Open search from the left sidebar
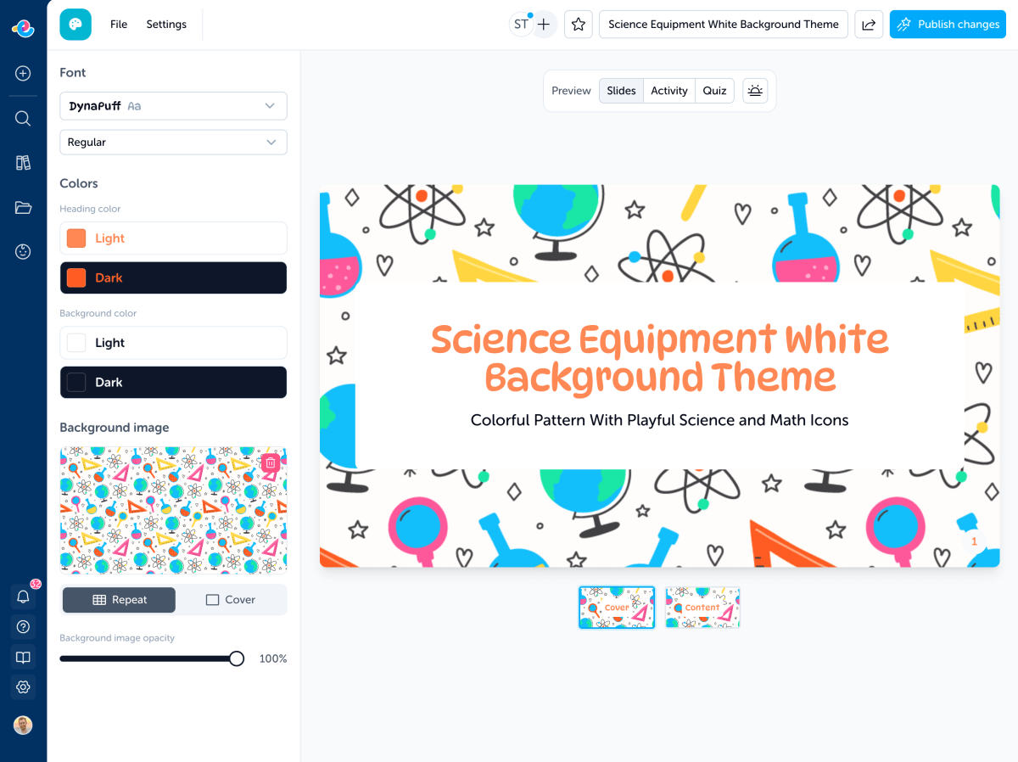Image resolution: width=1018 pixels, height=762 pixels. [x=23, y=118]
